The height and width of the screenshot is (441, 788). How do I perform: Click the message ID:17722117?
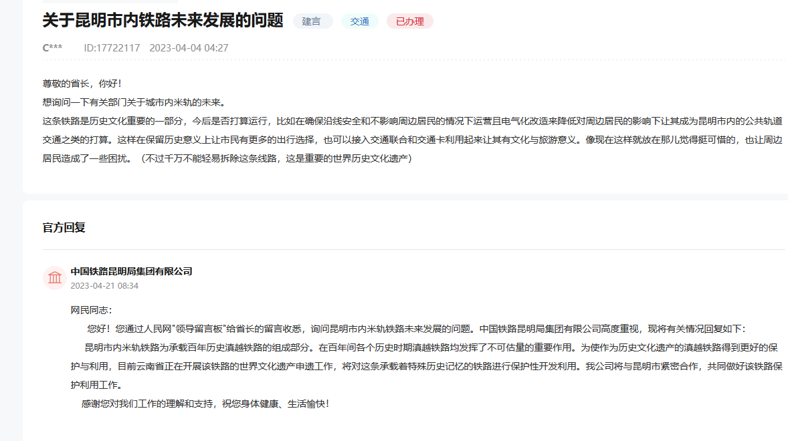point(112,48)
